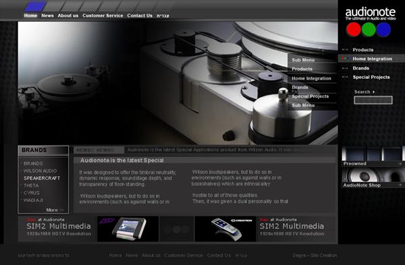This screenshot has width=405, height=265.
Task: Click the red circle under the logo
Action: [354, 29]
